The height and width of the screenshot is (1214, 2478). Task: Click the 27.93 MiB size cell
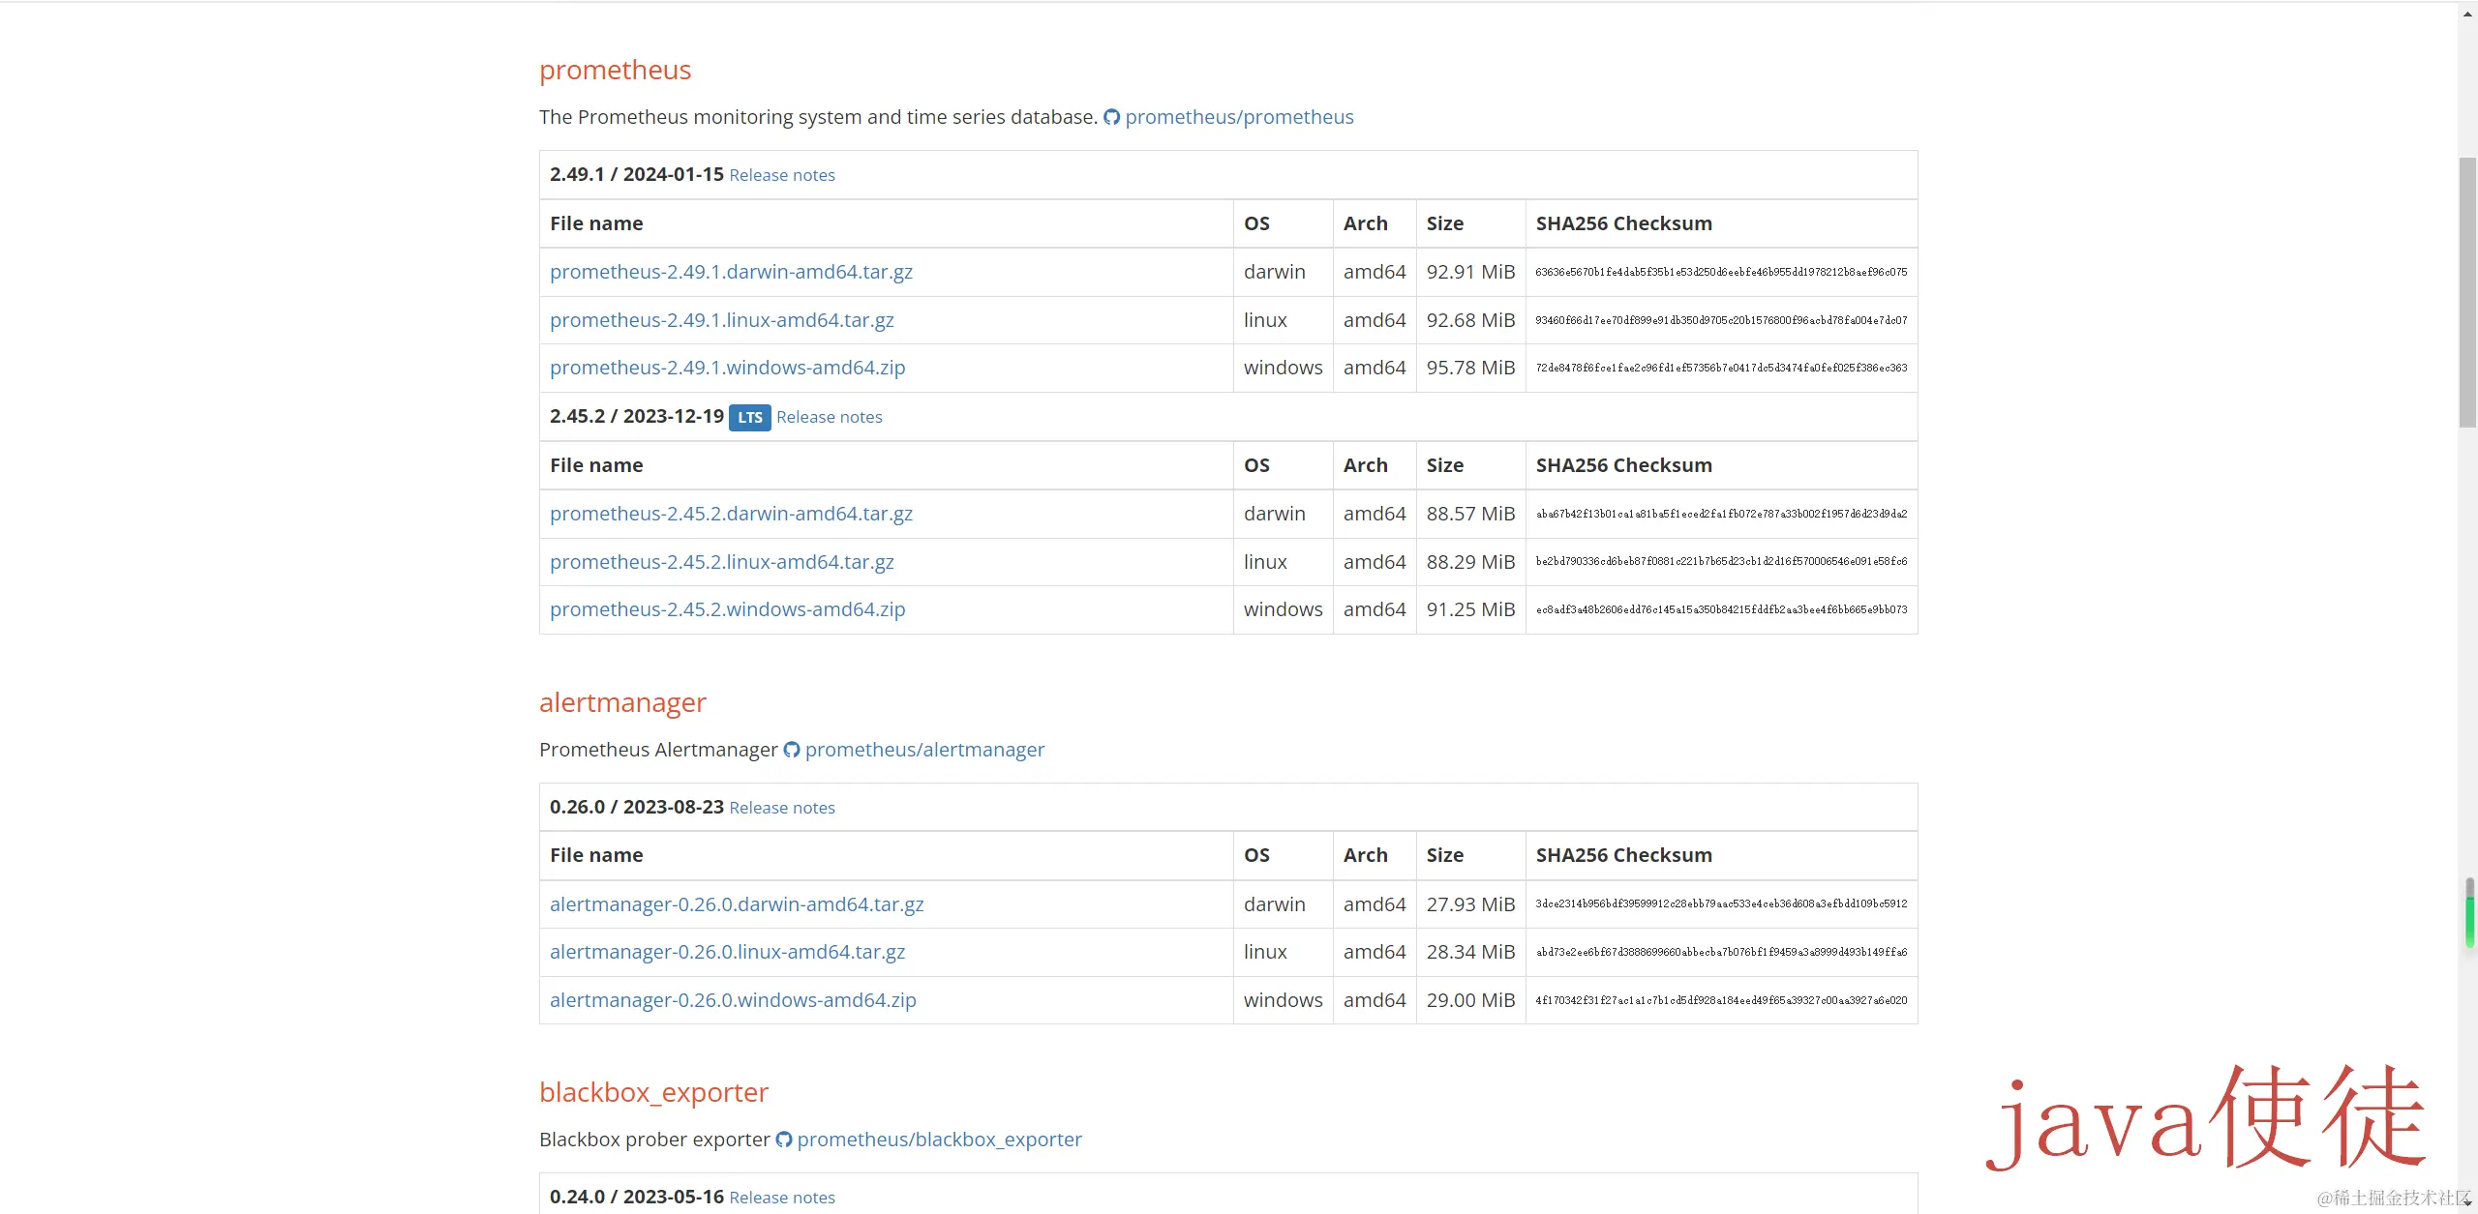coord(1470,904)
